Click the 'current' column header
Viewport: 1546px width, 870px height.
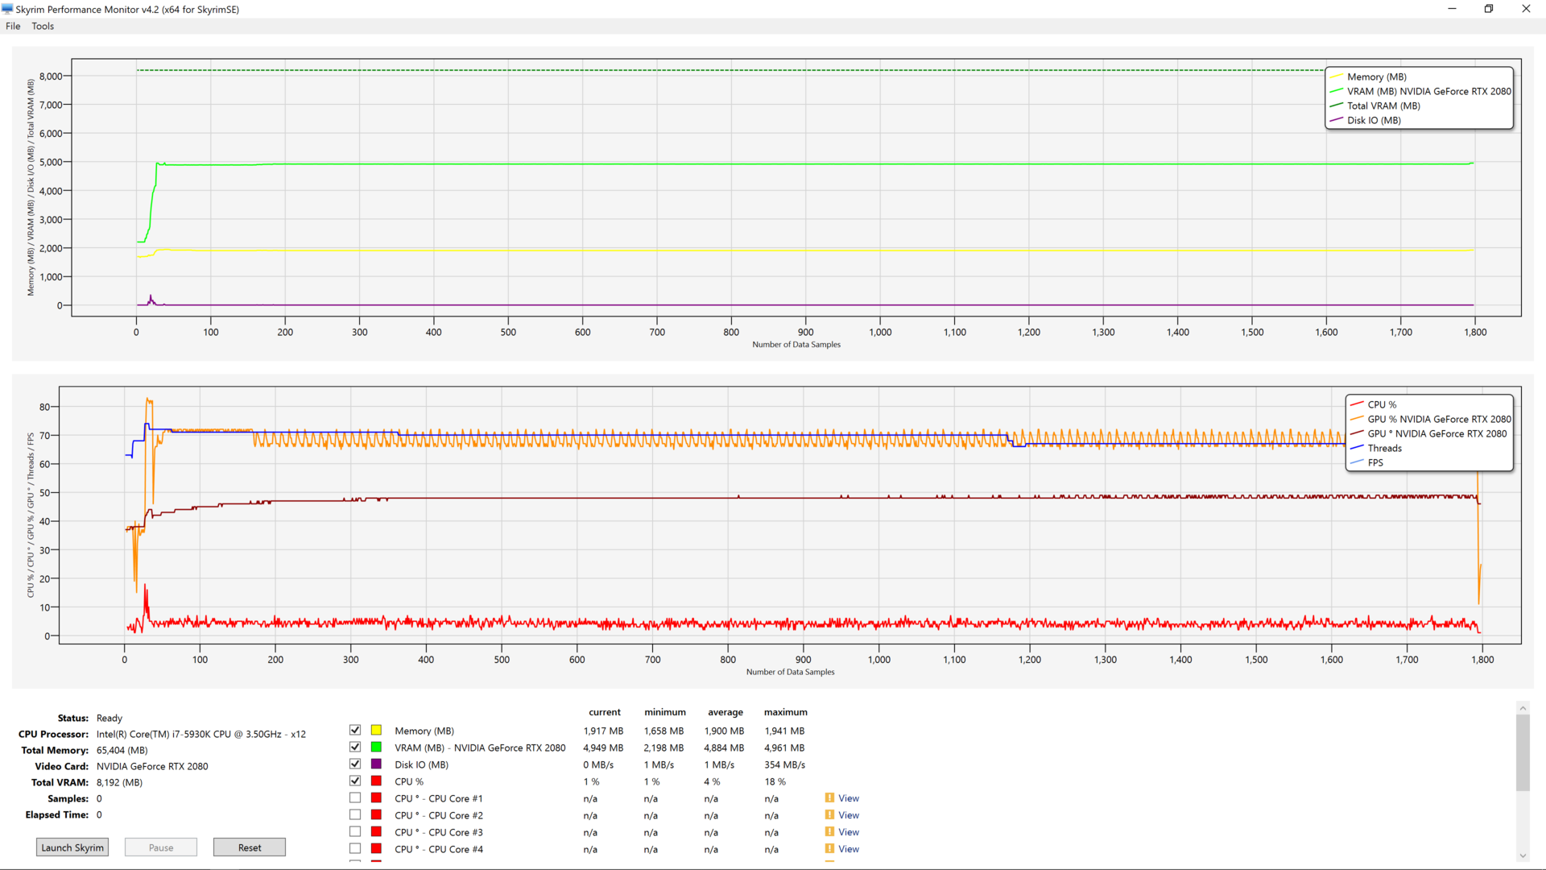point(605,712)
